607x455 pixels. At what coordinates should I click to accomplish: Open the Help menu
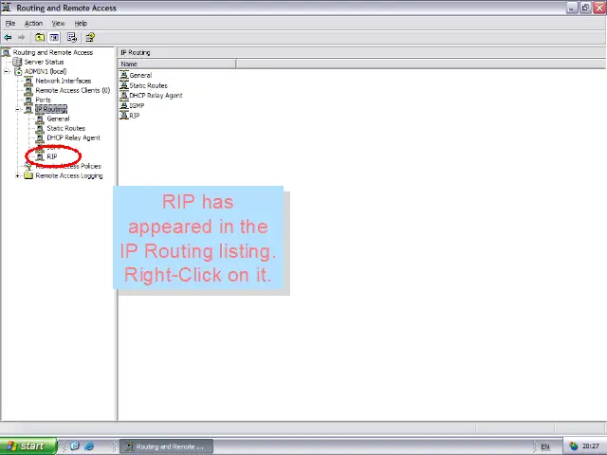pyautogui.click(x=81, y=23)
